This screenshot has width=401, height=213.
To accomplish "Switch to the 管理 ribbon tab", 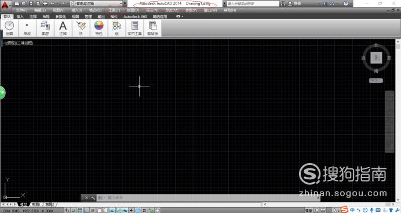I will pos(88,16).
